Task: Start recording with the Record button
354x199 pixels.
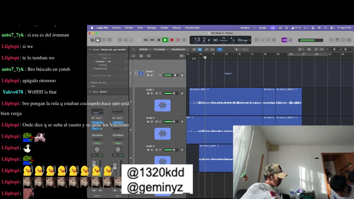Action: pyautogui.click(x=172, y=40)
